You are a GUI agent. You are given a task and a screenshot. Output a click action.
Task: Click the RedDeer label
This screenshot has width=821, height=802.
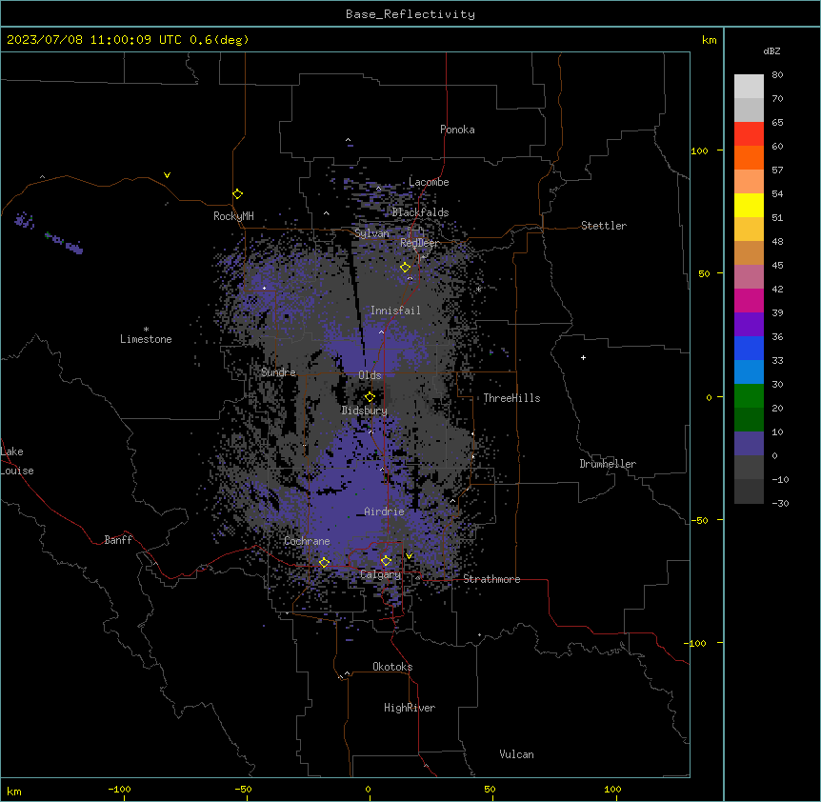pyautogui.click(x=419, y=243)
